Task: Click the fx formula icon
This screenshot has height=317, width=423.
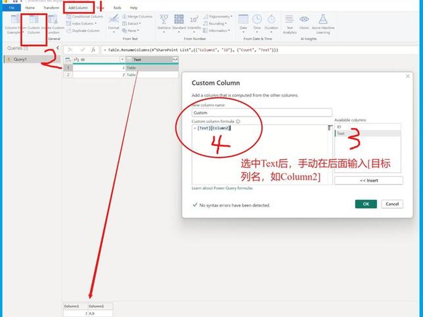Action: coord(93,50)
